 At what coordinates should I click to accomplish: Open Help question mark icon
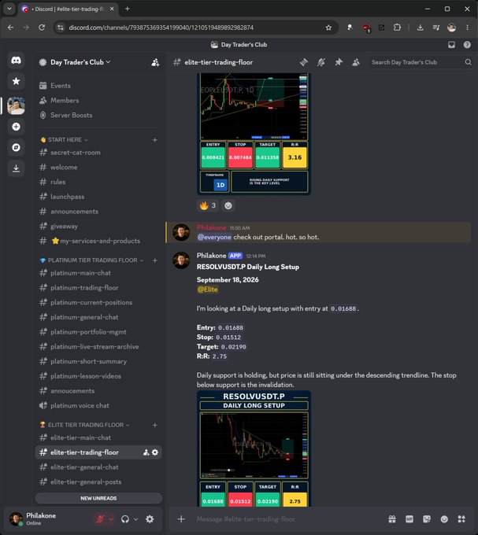point(467,45)
